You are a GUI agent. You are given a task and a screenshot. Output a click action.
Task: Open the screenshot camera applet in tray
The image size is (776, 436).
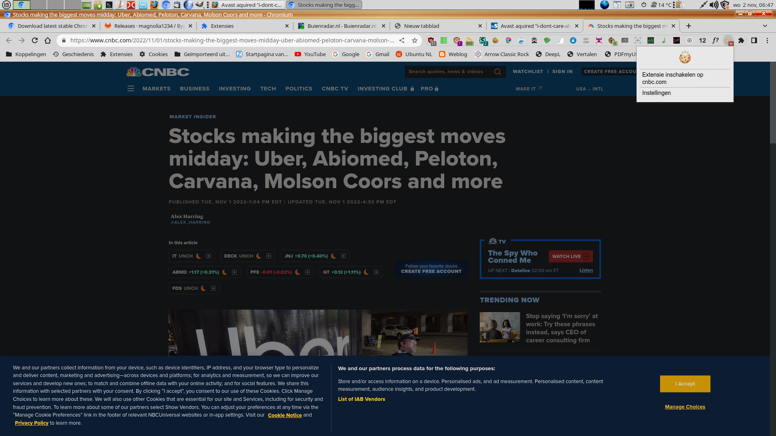coord(630,5)
